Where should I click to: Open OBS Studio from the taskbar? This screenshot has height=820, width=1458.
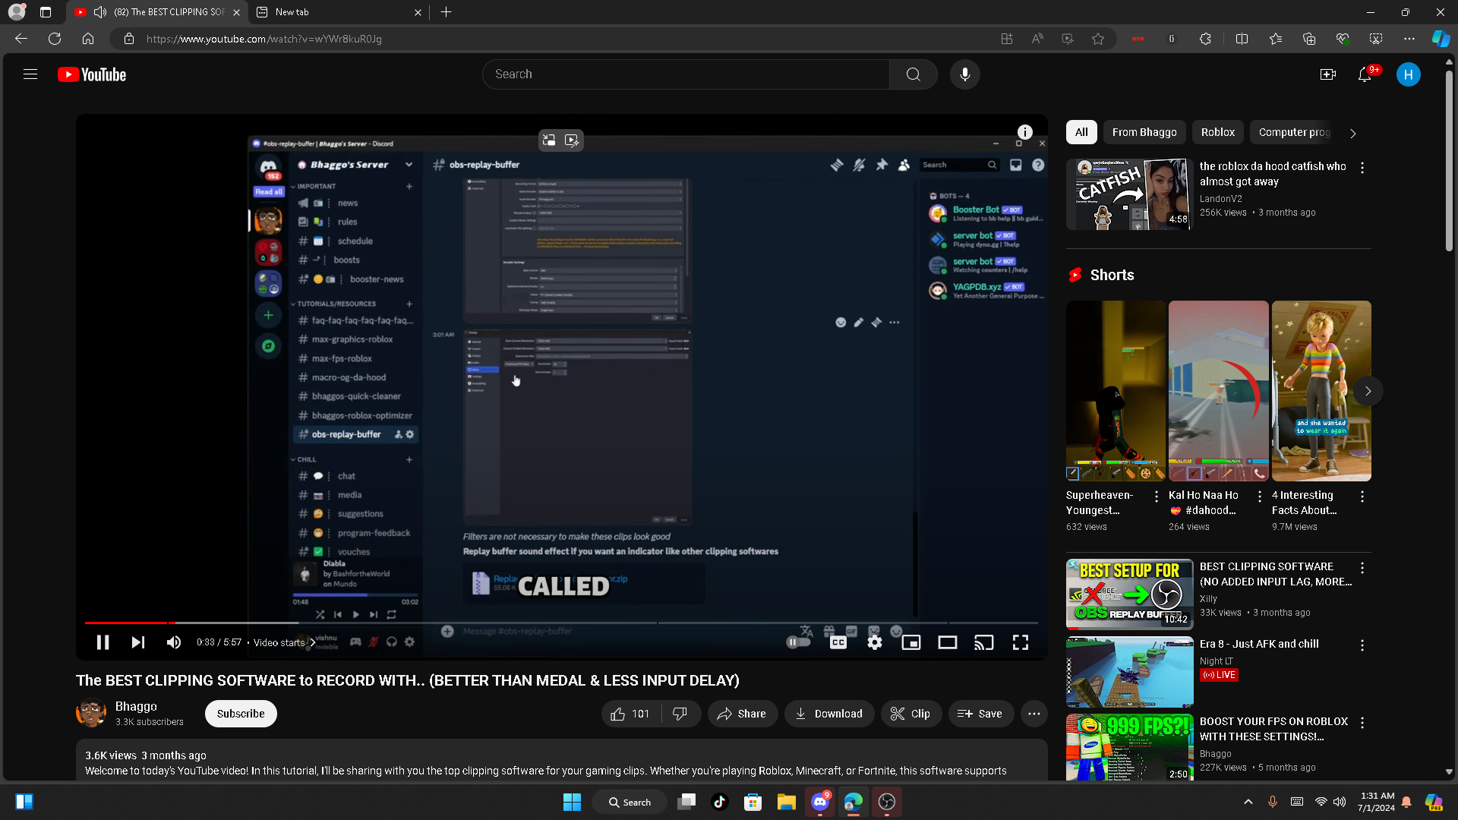coord(887,802)
